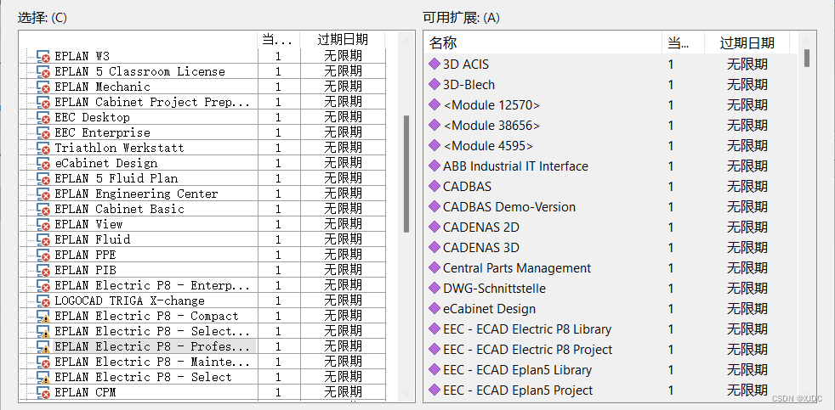This screenshot has height=410, width=835.
Task: Click the Triathlon Werkstatt license icon
Action: click(43, 149)
